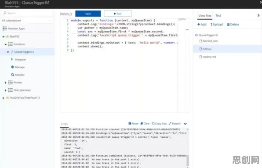The width and height of the screenshot is (262, 168).
Task: Expand the TestOneTwoThreeFour111 app node
Action: coord(4,98)
